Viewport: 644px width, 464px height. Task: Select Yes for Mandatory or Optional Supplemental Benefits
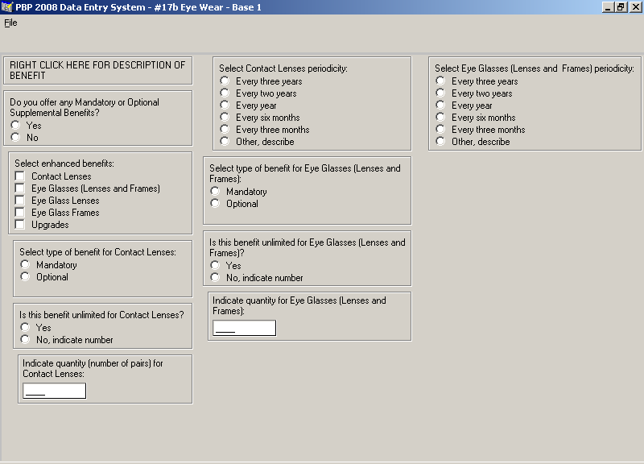(x=15, y=125)
